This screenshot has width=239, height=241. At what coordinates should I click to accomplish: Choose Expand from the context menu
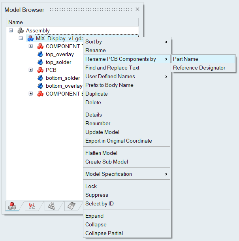127,216
